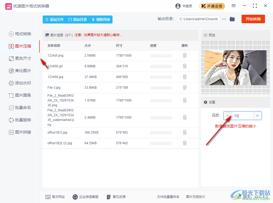Go to 图片圆角 rounded corners section
Viewport: 273px width, 203px height.
click(x=20, y=95)
